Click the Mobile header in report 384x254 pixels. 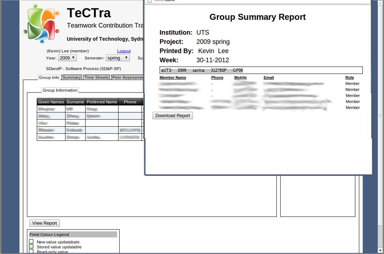pos(240,78)
